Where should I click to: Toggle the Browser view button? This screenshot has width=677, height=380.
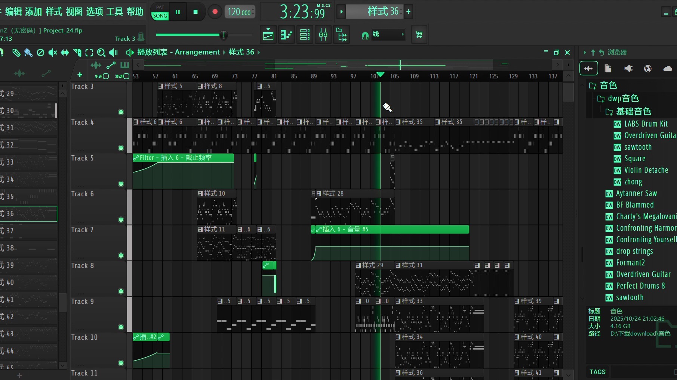[x=342, y=35]
